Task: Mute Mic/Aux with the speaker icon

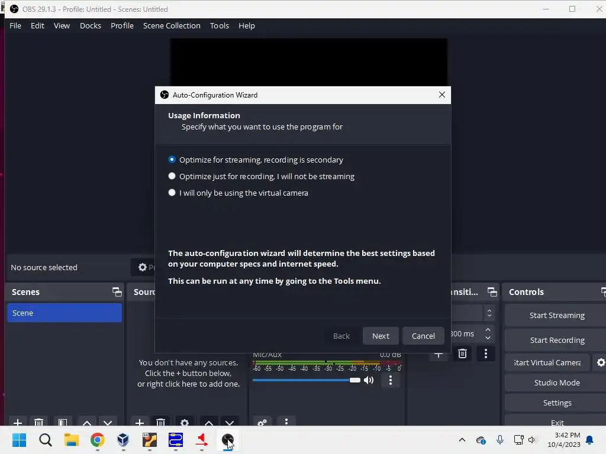Action: (x=369, y=380)
